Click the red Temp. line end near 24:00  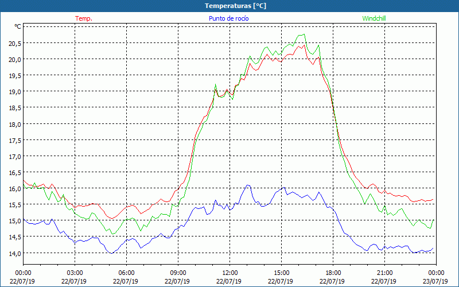pos(433,199)
